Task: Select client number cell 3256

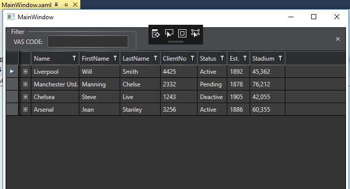Action: pyautogui.click(x=179, y=110)
